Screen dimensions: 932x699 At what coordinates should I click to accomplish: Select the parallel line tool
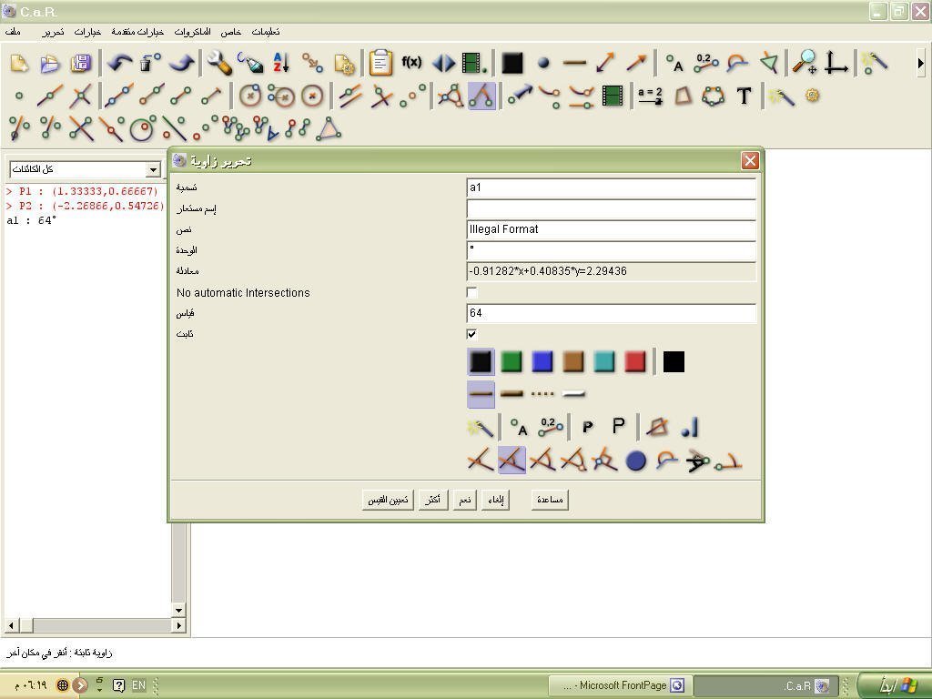[x=350, y=96]
